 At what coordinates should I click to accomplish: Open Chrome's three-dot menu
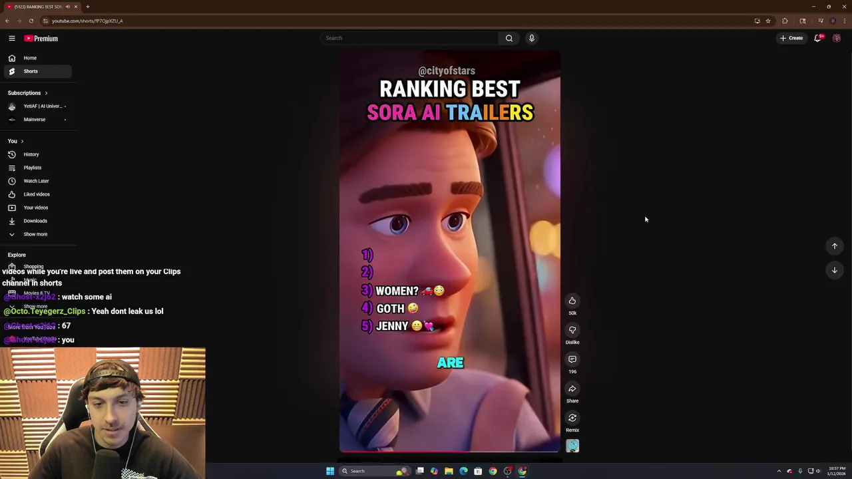point(844,21)
